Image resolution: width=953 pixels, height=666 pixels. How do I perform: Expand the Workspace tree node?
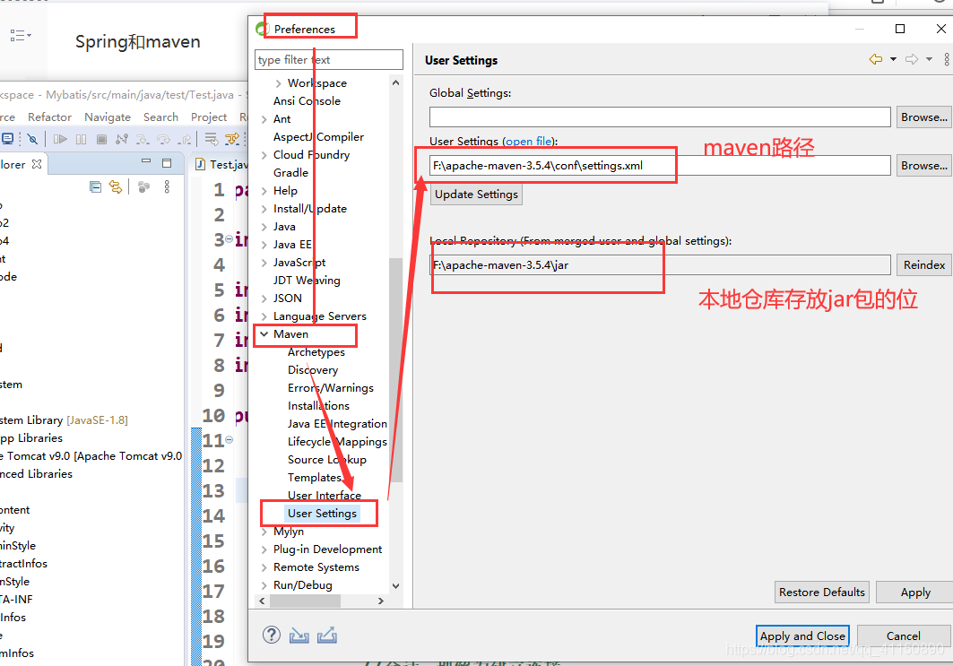click(x=278, y=83)
